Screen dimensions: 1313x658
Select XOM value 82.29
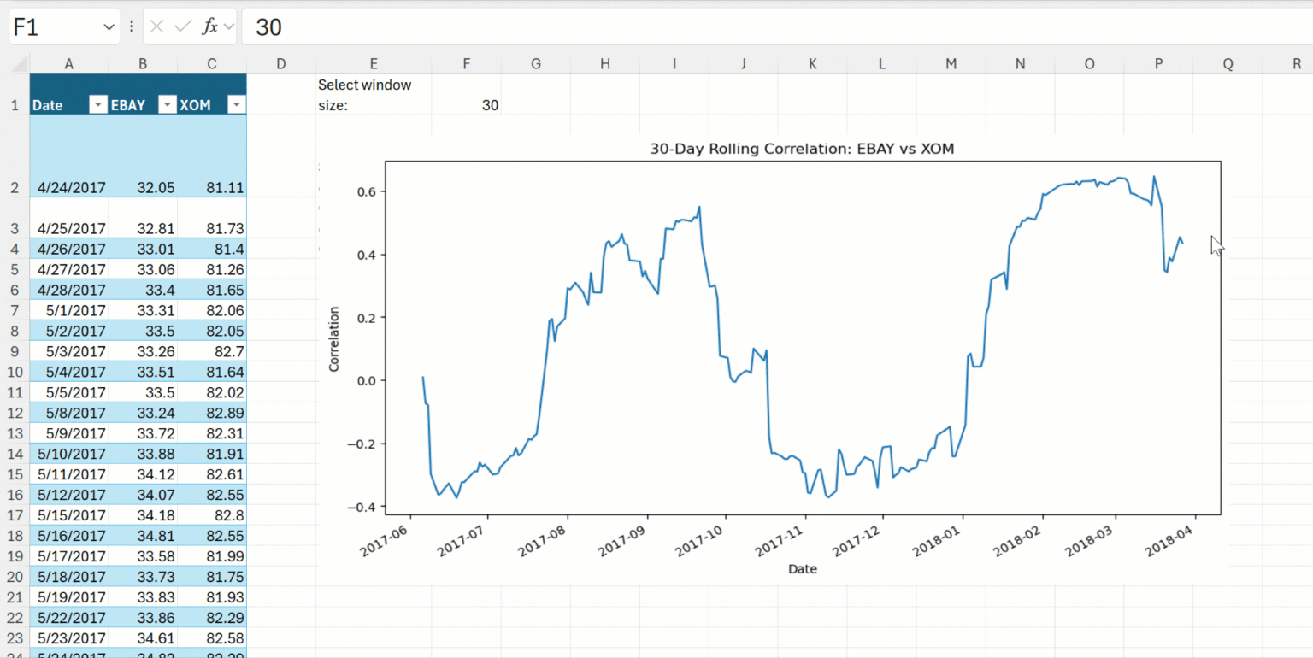tap(212, 618)
